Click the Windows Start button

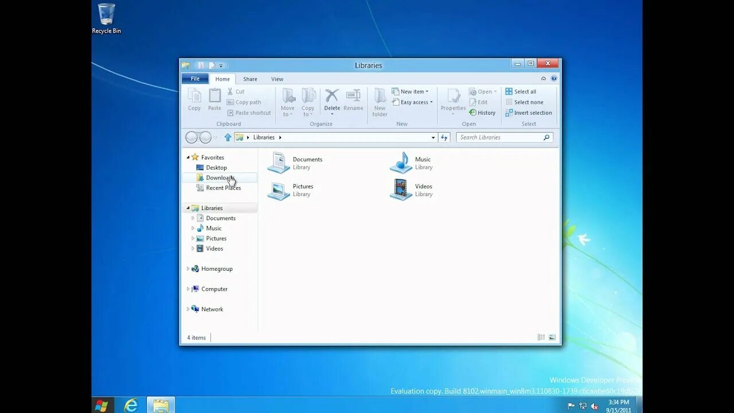(x=101, y=406)
